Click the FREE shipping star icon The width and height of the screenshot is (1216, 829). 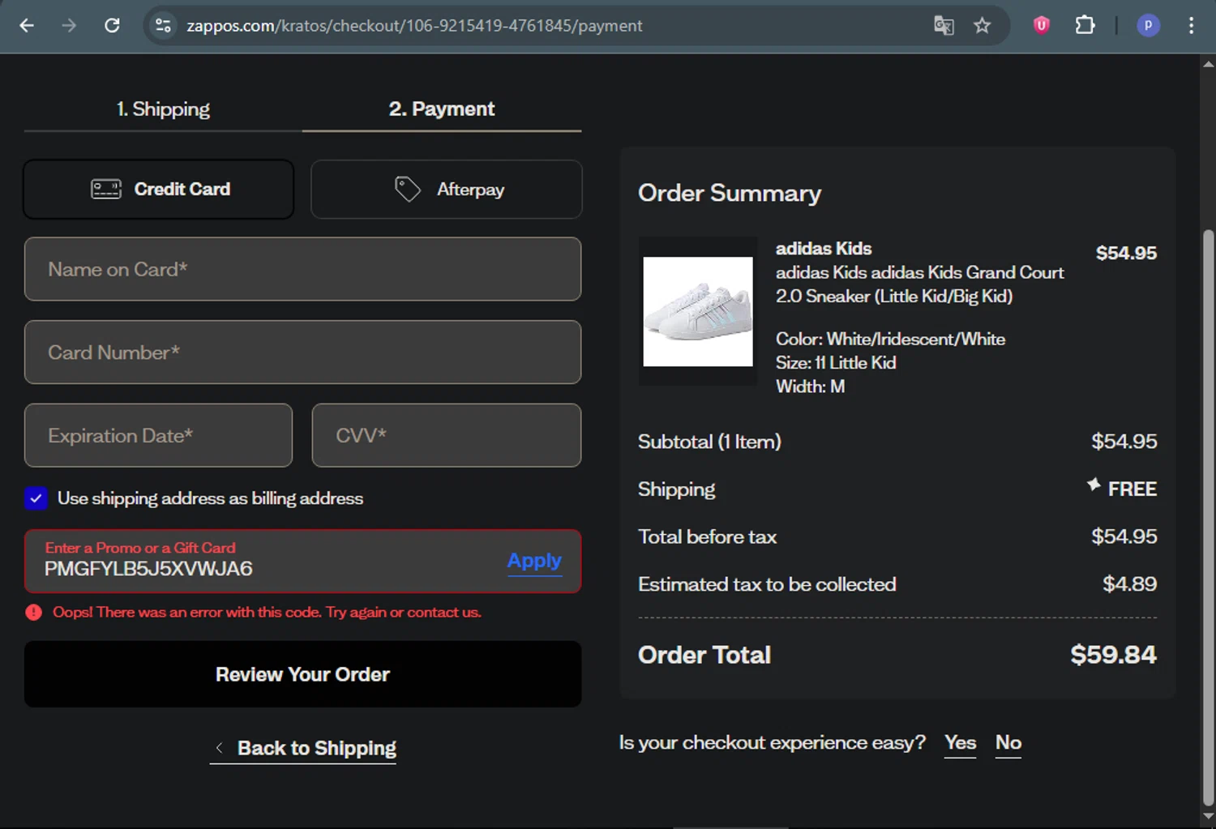click(x=1094, y=485)
